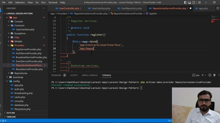Open AppServiceProvider.php file
220x123 pixels.
28,49
